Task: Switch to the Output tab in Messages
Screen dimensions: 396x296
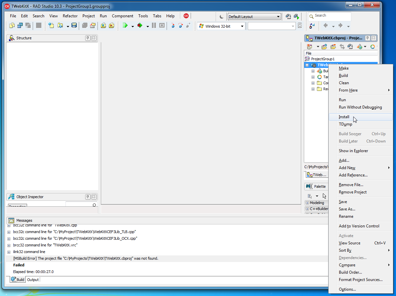Action: pos(33,280)
